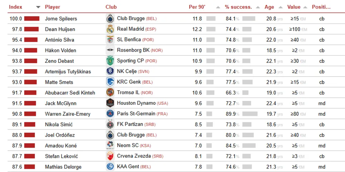The image size is (345, 172).
Task: Click the Position column header
Action: point(321,7)
